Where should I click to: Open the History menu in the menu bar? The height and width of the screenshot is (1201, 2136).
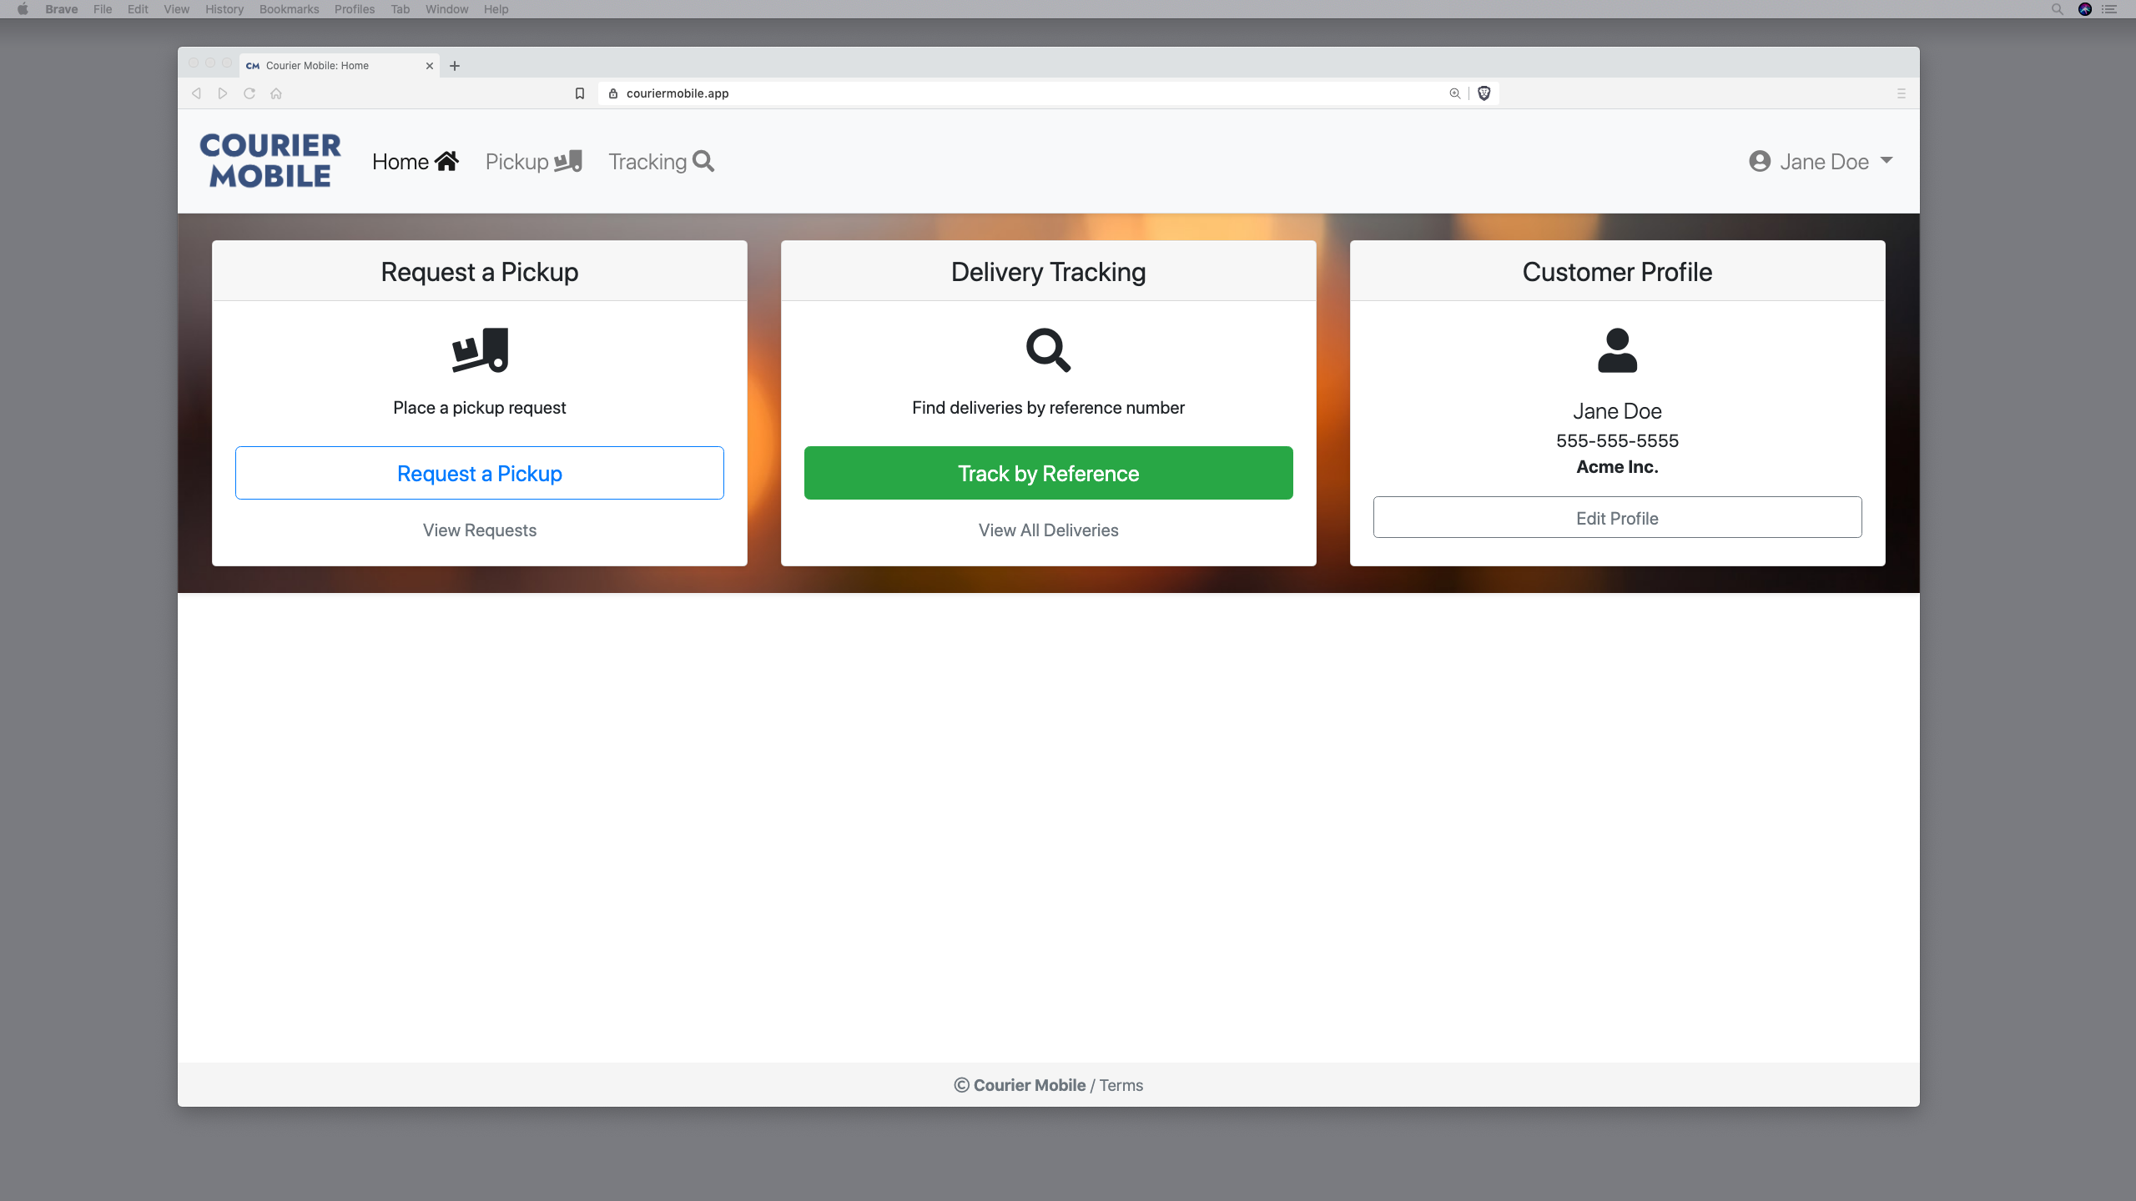tap(223, 9)
